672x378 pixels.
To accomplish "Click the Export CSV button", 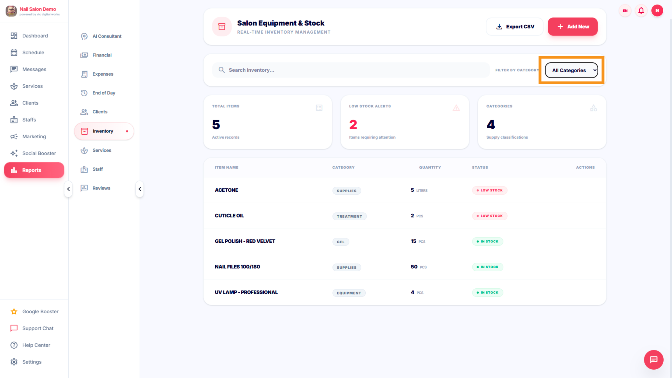I will click(x=515, y=27).
